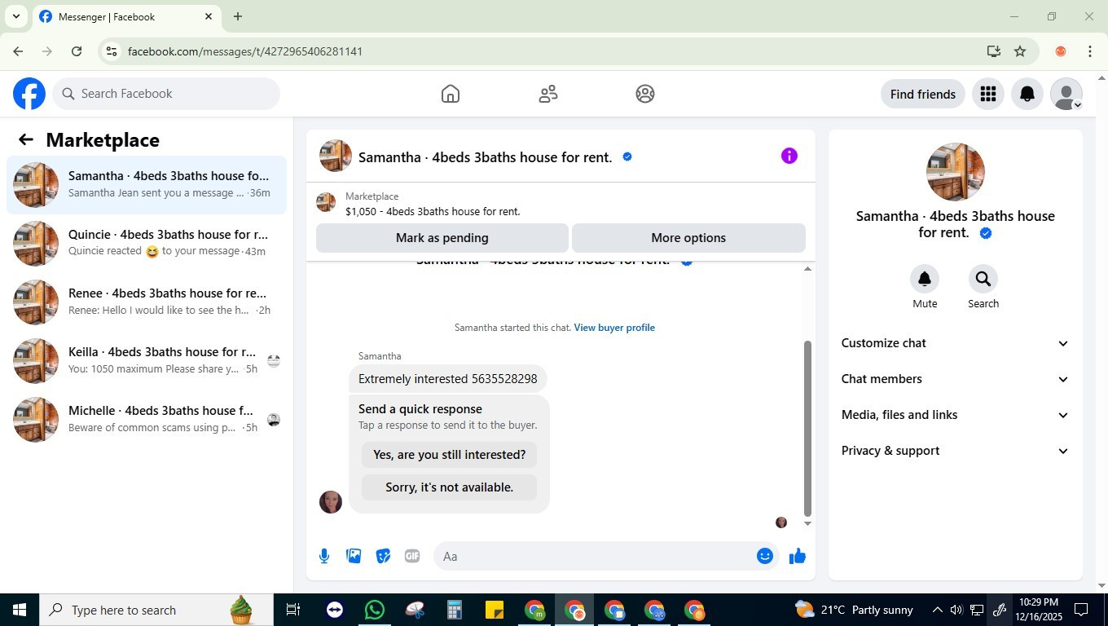Open conversation info purple icon

[x=789, y=156]
